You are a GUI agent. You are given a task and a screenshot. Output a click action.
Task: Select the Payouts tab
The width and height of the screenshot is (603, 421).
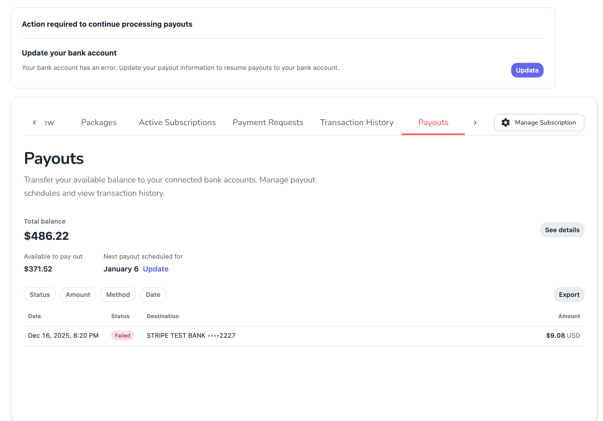tap(433, 123)
